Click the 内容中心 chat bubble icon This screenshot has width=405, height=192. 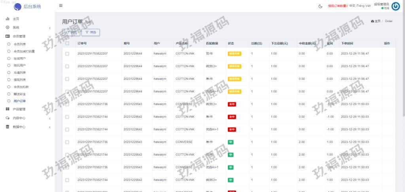8,118
